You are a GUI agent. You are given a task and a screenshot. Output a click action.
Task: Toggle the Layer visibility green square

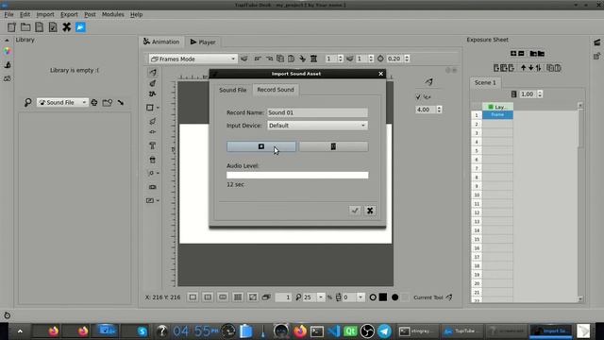tap(491, 107)
